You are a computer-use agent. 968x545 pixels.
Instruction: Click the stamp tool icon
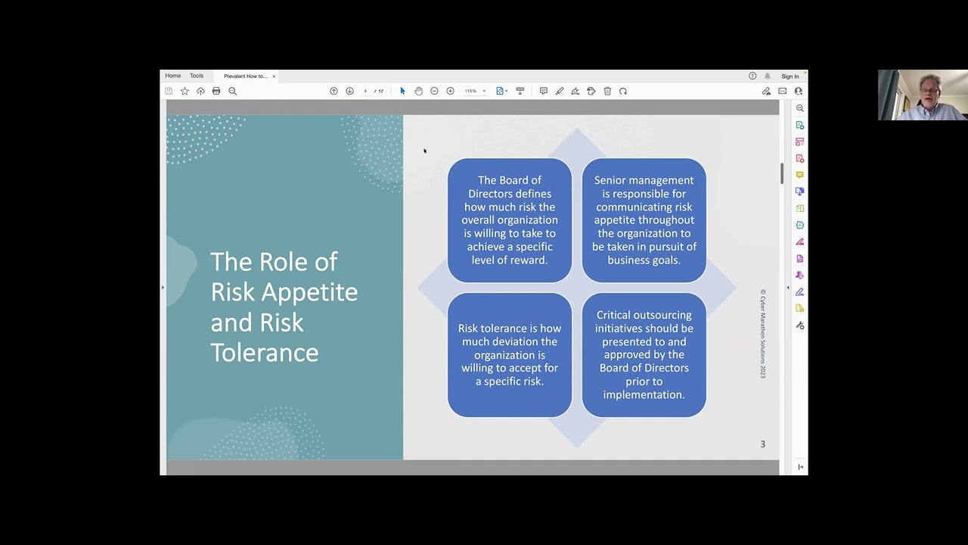click(591, 91)
